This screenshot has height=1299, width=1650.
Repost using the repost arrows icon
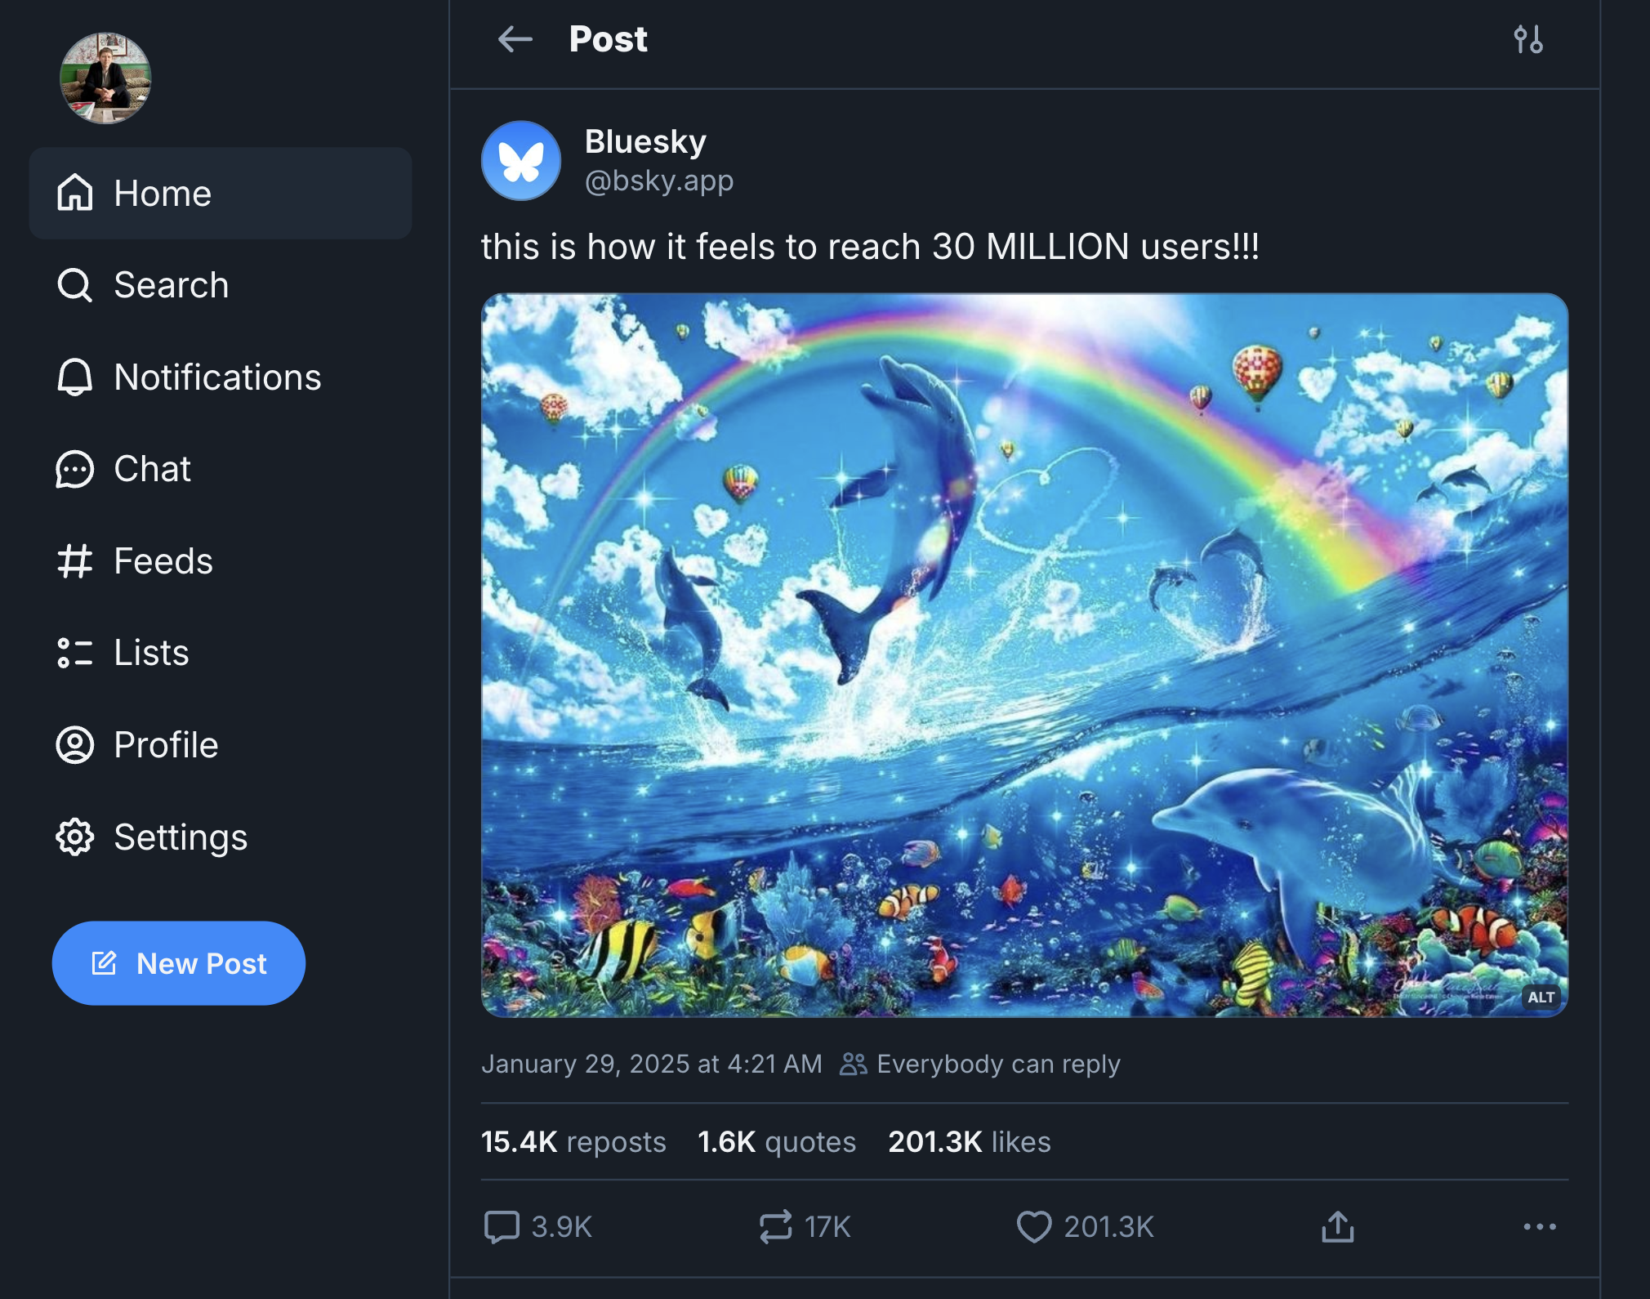click(x=775, y=1226)
